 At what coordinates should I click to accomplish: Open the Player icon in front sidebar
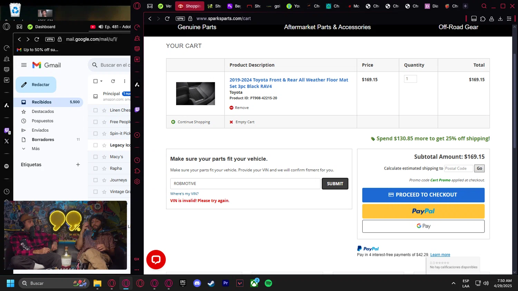click(x=137, y=135)
